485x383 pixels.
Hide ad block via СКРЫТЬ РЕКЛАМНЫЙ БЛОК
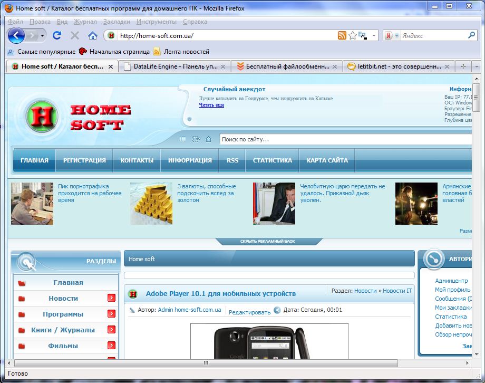(x=268, y=242)
